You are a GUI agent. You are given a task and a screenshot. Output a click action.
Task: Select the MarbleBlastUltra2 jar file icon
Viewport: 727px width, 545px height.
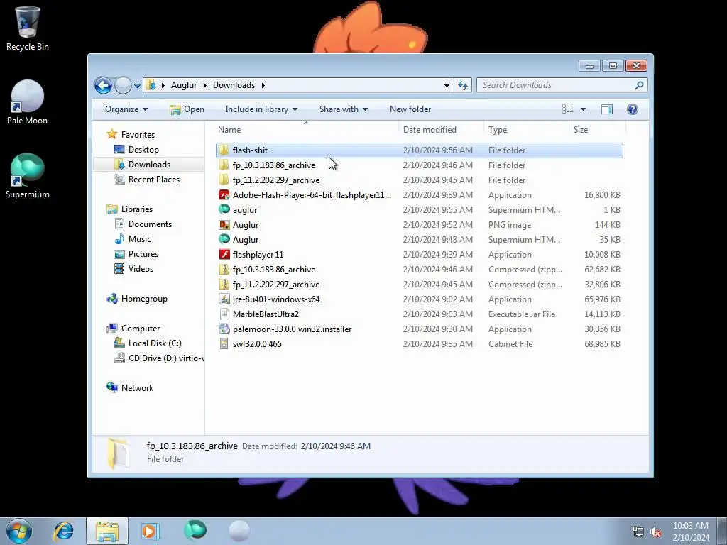tap(224, 314)
